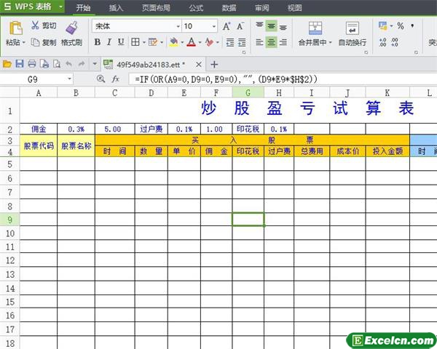Image resolution: width=437 pixels, height=349 pixels.
Task: Click the new document tab plus button
Action: [x=214, y=64]
